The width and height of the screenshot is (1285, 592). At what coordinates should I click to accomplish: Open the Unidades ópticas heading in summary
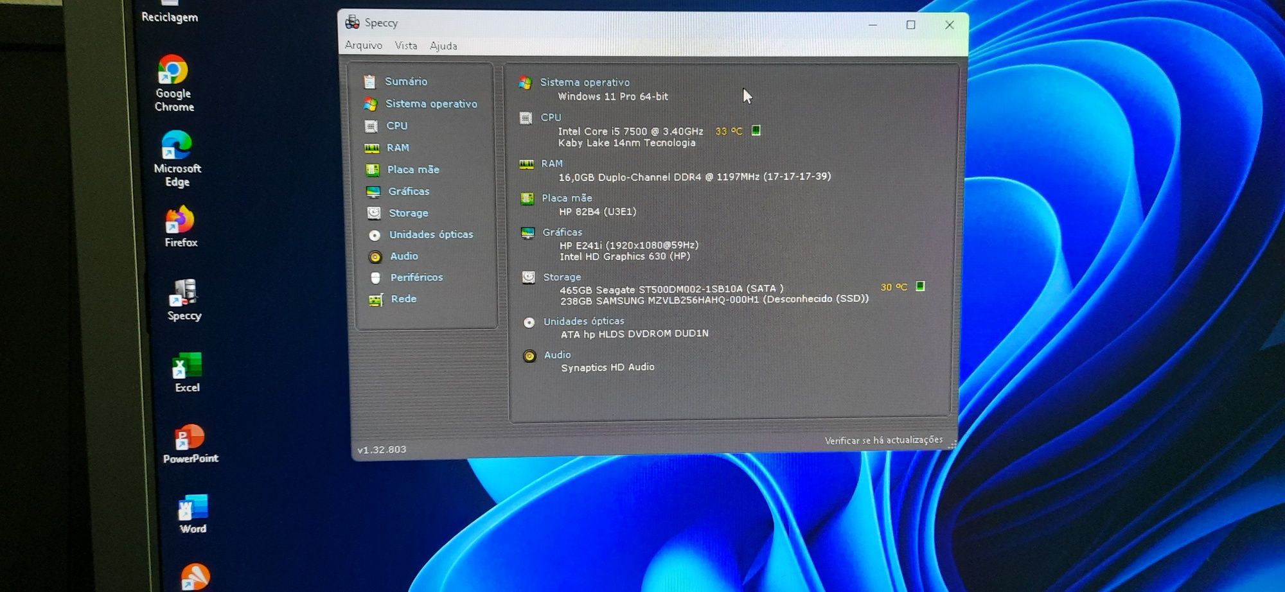point(584,322)
